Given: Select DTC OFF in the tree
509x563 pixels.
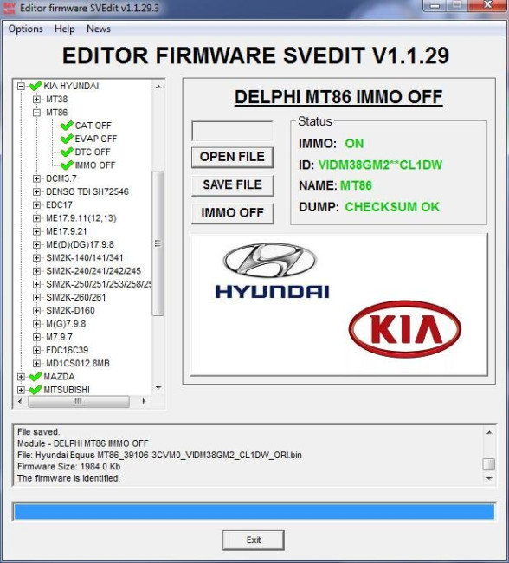Looking at the screenshot, I should point(93,152).
